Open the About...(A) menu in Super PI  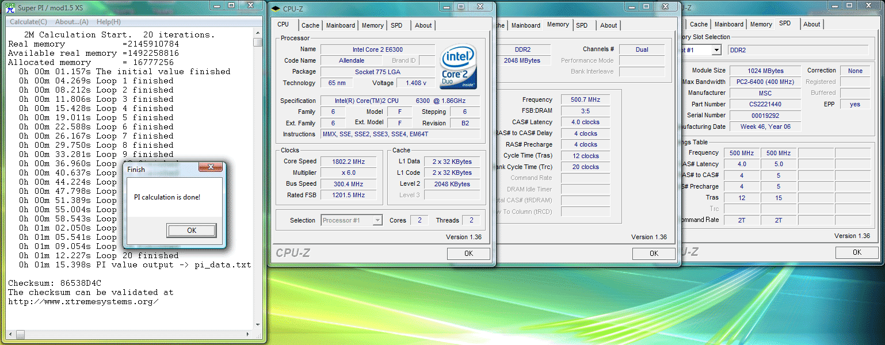tap(72, 22)
